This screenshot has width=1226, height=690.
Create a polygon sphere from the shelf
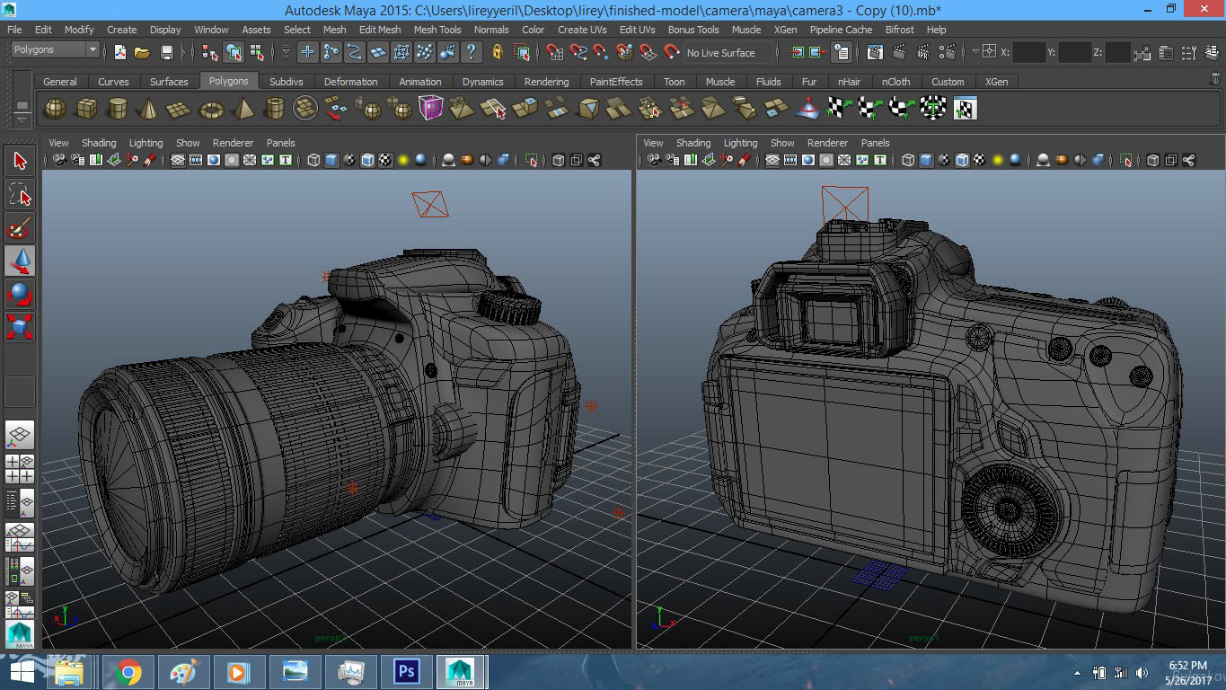55,109
